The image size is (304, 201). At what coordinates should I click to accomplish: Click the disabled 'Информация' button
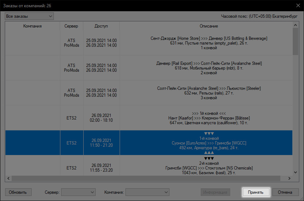tap(215, 192)
